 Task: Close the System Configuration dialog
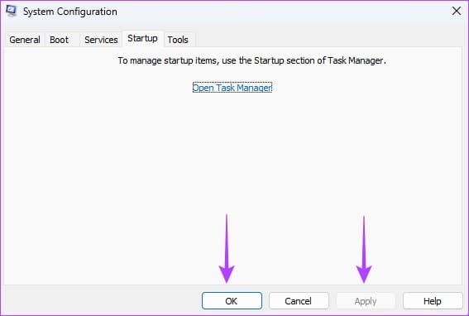[x=457, y=11]
